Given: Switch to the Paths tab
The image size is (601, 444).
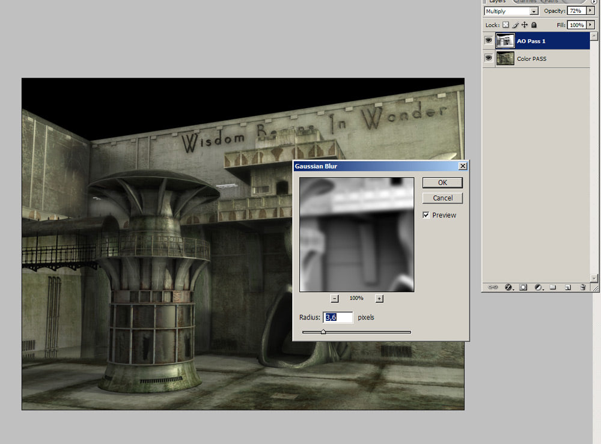Looking at the screenshot, I should (551, 2).
